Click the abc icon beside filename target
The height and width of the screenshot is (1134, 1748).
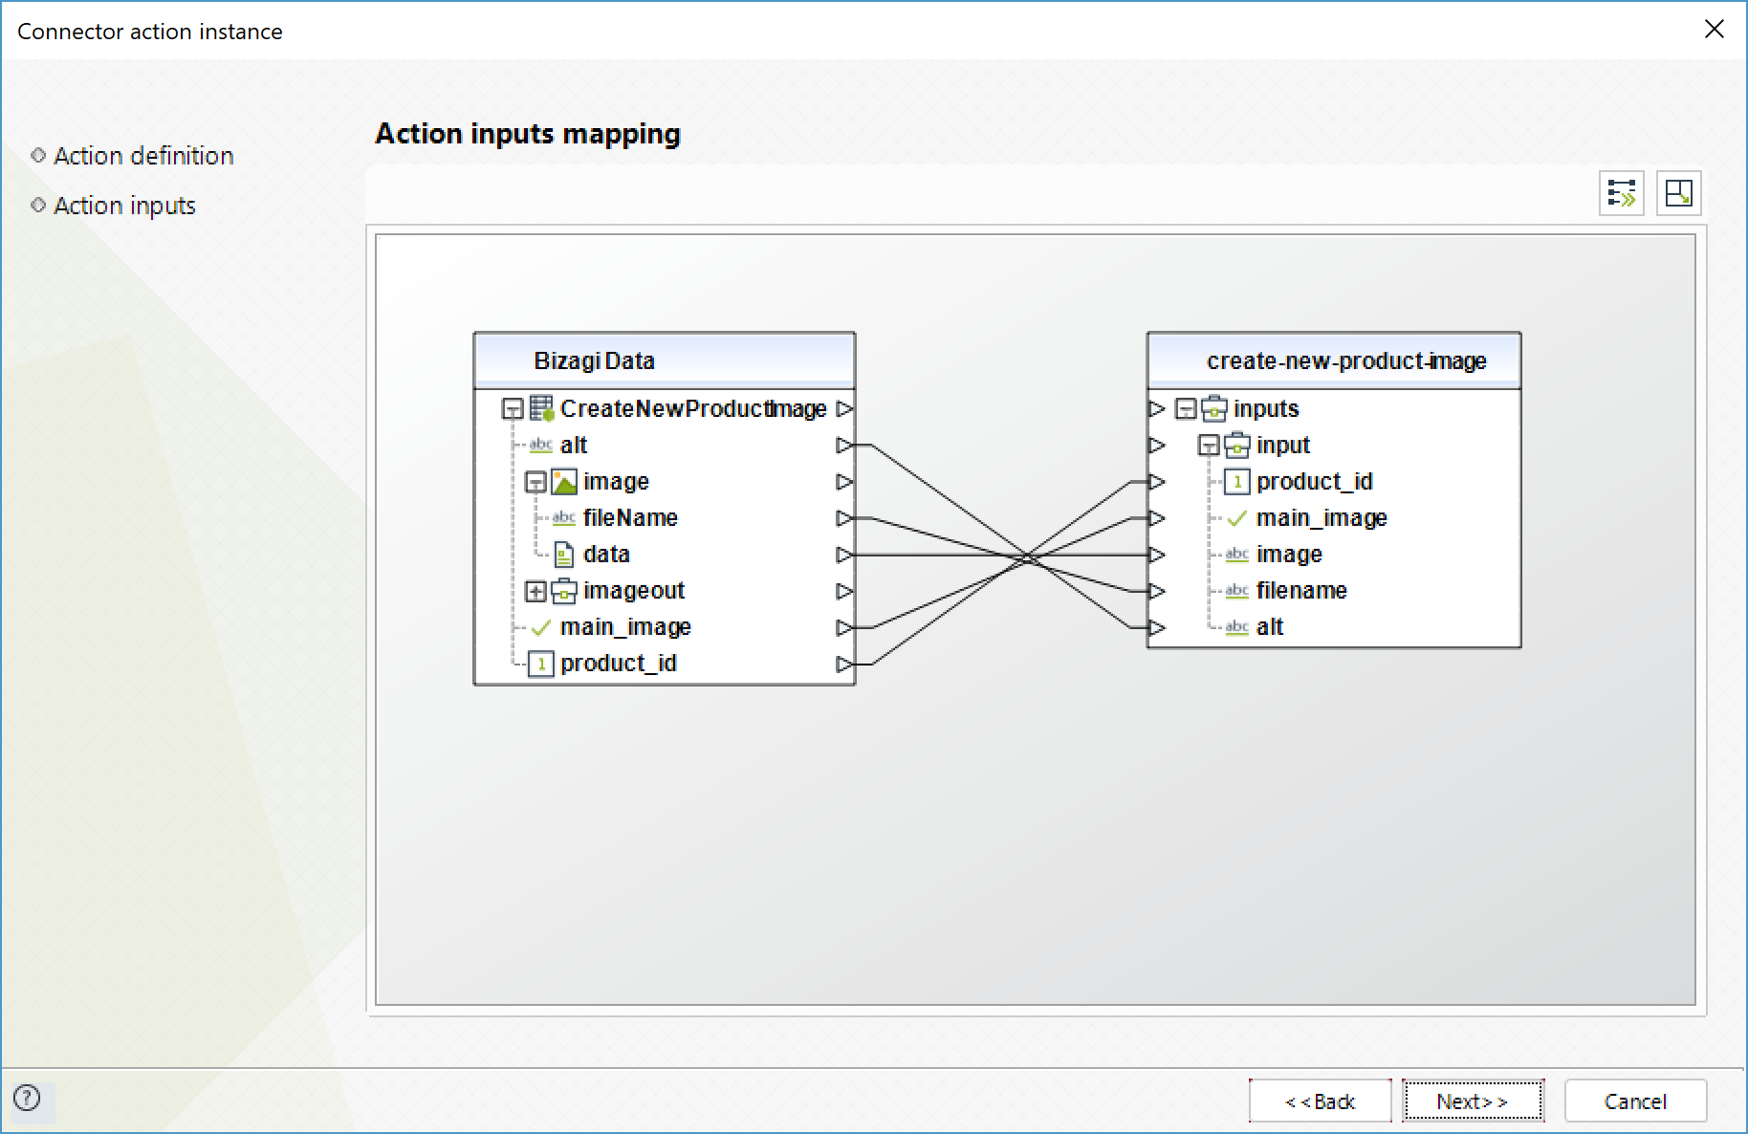[1236, 590]
